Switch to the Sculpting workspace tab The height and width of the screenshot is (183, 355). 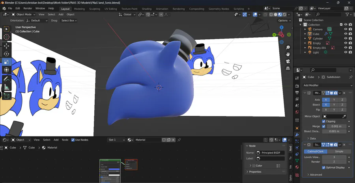(x=94, y=9)
